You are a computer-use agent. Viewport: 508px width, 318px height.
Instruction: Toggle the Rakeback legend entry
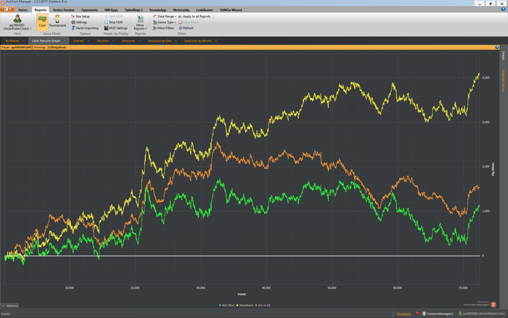(245, 306)
